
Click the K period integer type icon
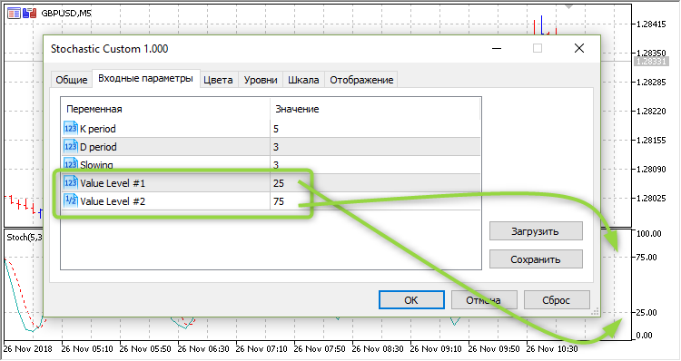click(x=70, y=128)
